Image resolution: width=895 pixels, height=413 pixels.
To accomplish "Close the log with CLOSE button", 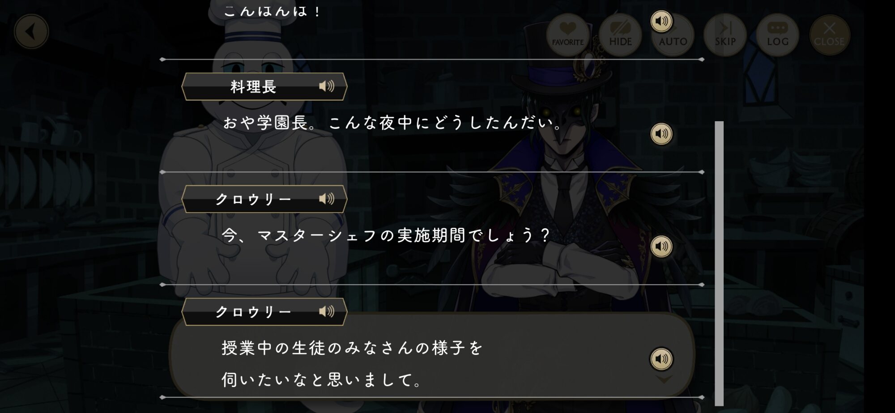I will [x=829, y=35].
